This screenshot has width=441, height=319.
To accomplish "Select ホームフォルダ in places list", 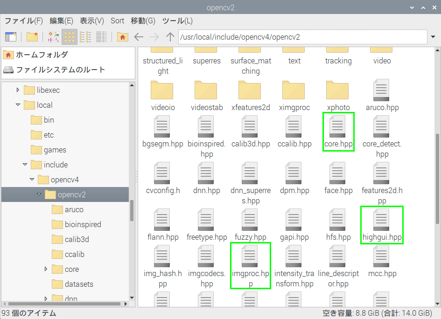I will click(68, 55).
